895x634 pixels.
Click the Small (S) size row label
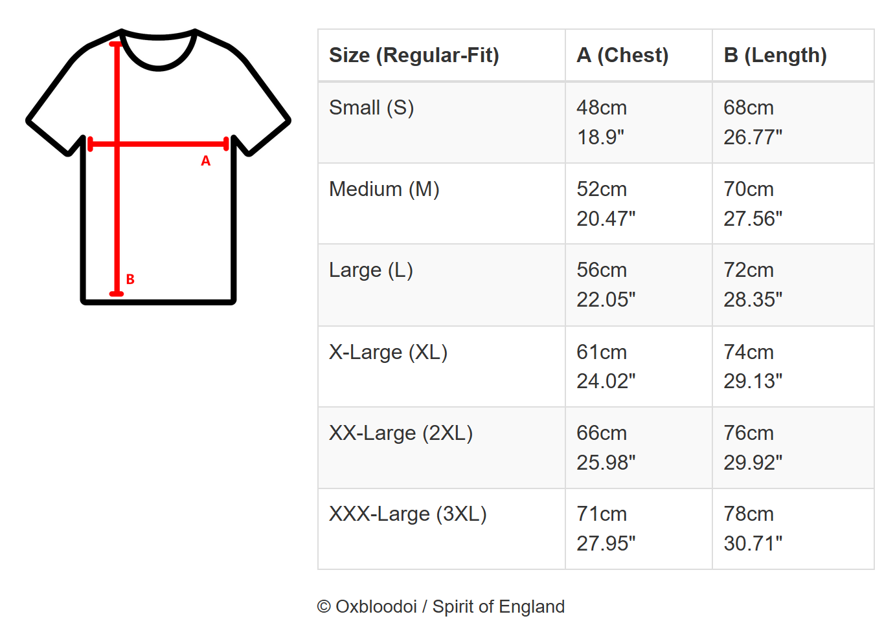tap(371, 107)
